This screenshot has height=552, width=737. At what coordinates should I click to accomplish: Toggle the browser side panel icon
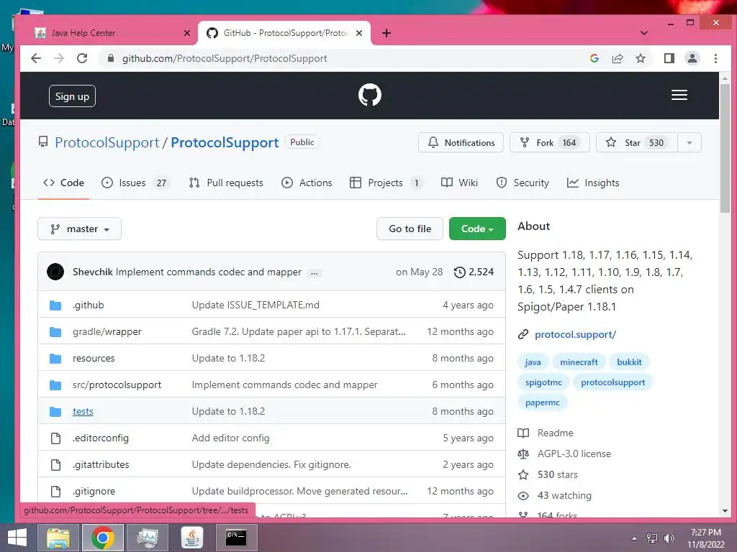pos(669,58)
